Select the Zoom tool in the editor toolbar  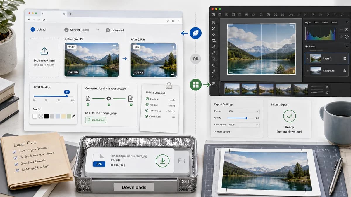[x=214, y=65]
